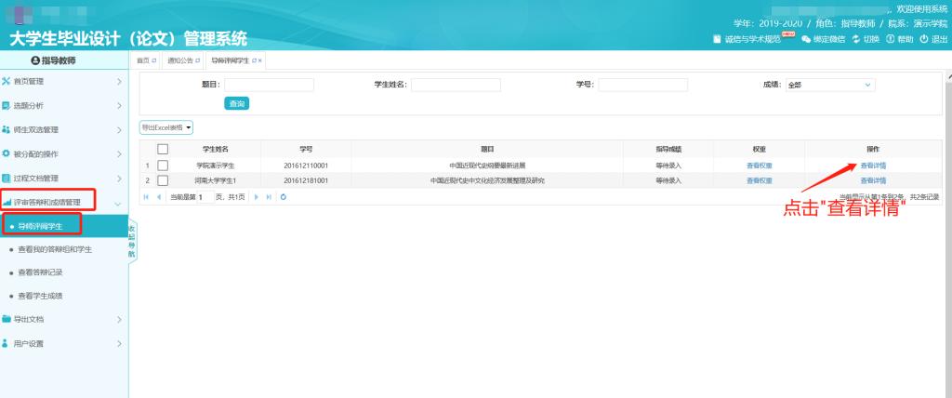Expand the 导出文档 sidebar section

point(63,319)
